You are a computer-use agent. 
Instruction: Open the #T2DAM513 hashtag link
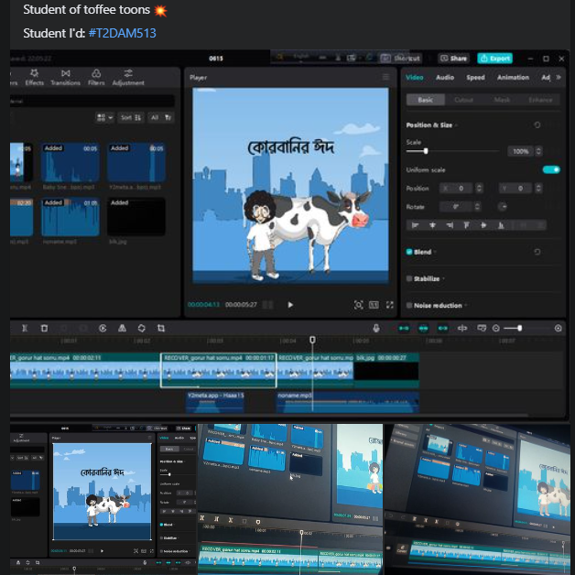tap(122, 33)
